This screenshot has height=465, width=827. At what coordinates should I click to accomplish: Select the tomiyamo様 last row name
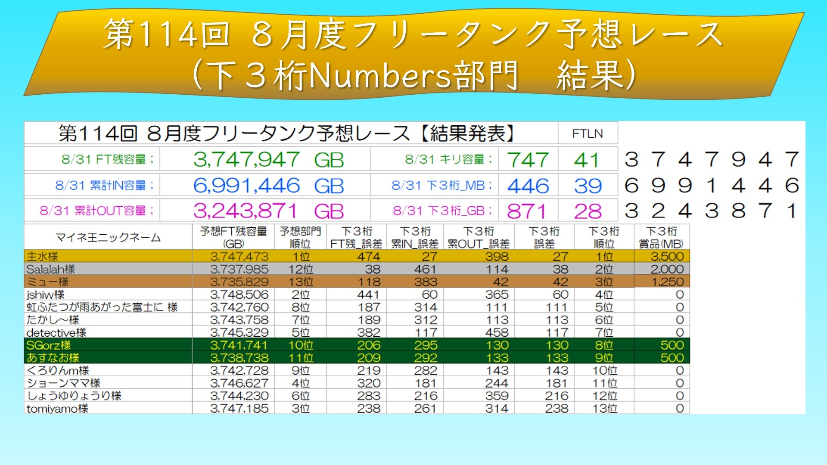coord(57,409)
